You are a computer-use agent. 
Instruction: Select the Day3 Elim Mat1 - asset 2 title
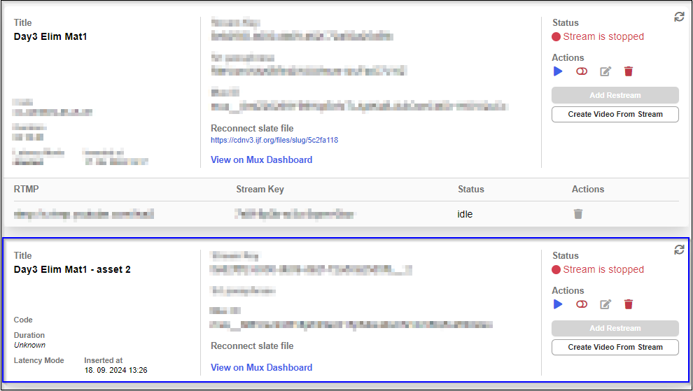tap(72, 269)
